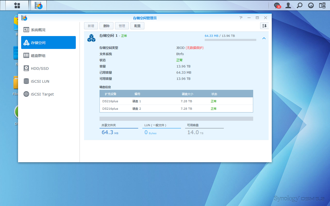Click the 删除 button
This screenshot has height=206, width=330.
(106, 26)
